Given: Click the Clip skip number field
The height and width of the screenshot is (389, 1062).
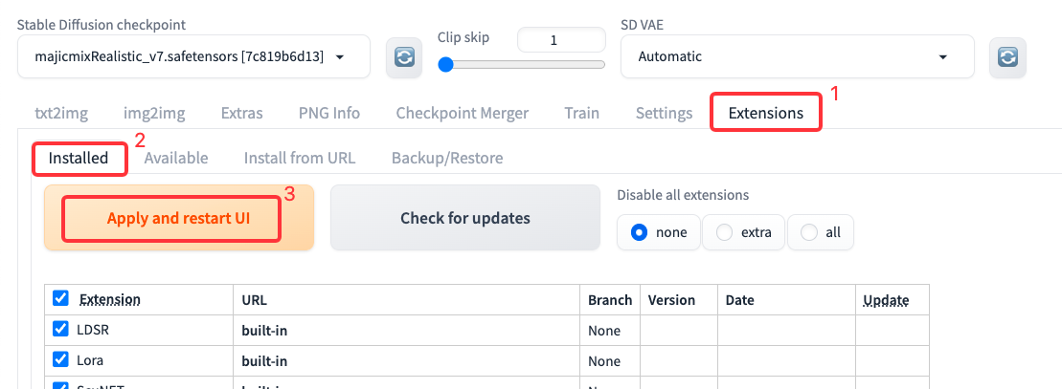Looking at the screenshot, I should pos(560,40).
